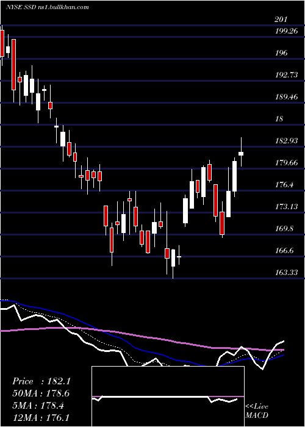Select the 196 price axis label
Viewport: 305px width, 427px height.
tap(281, 53)
